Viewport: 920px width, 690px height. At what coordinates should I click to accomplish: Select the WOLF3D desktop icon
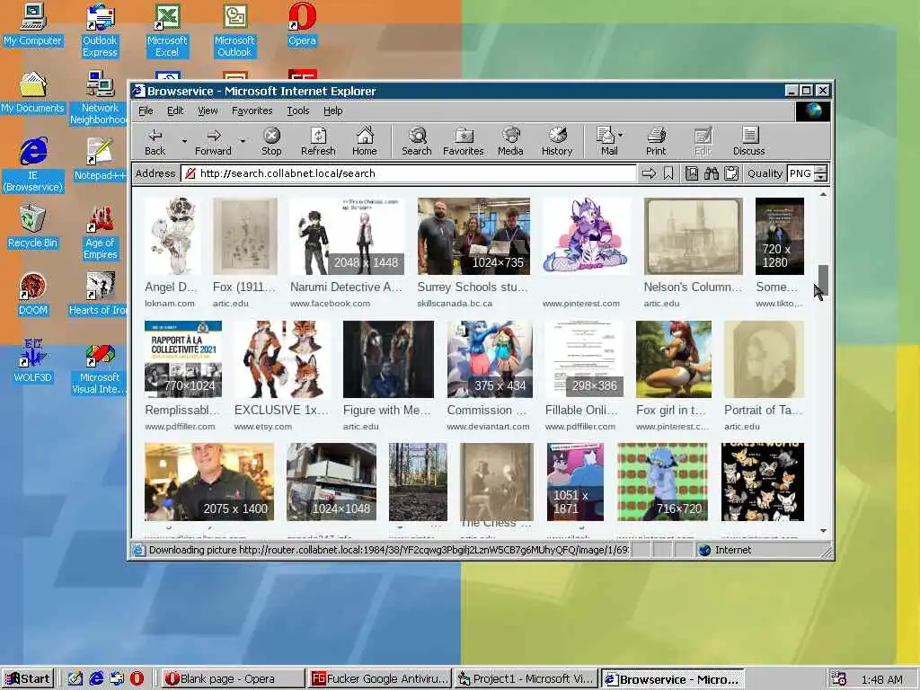click(33, 361)
